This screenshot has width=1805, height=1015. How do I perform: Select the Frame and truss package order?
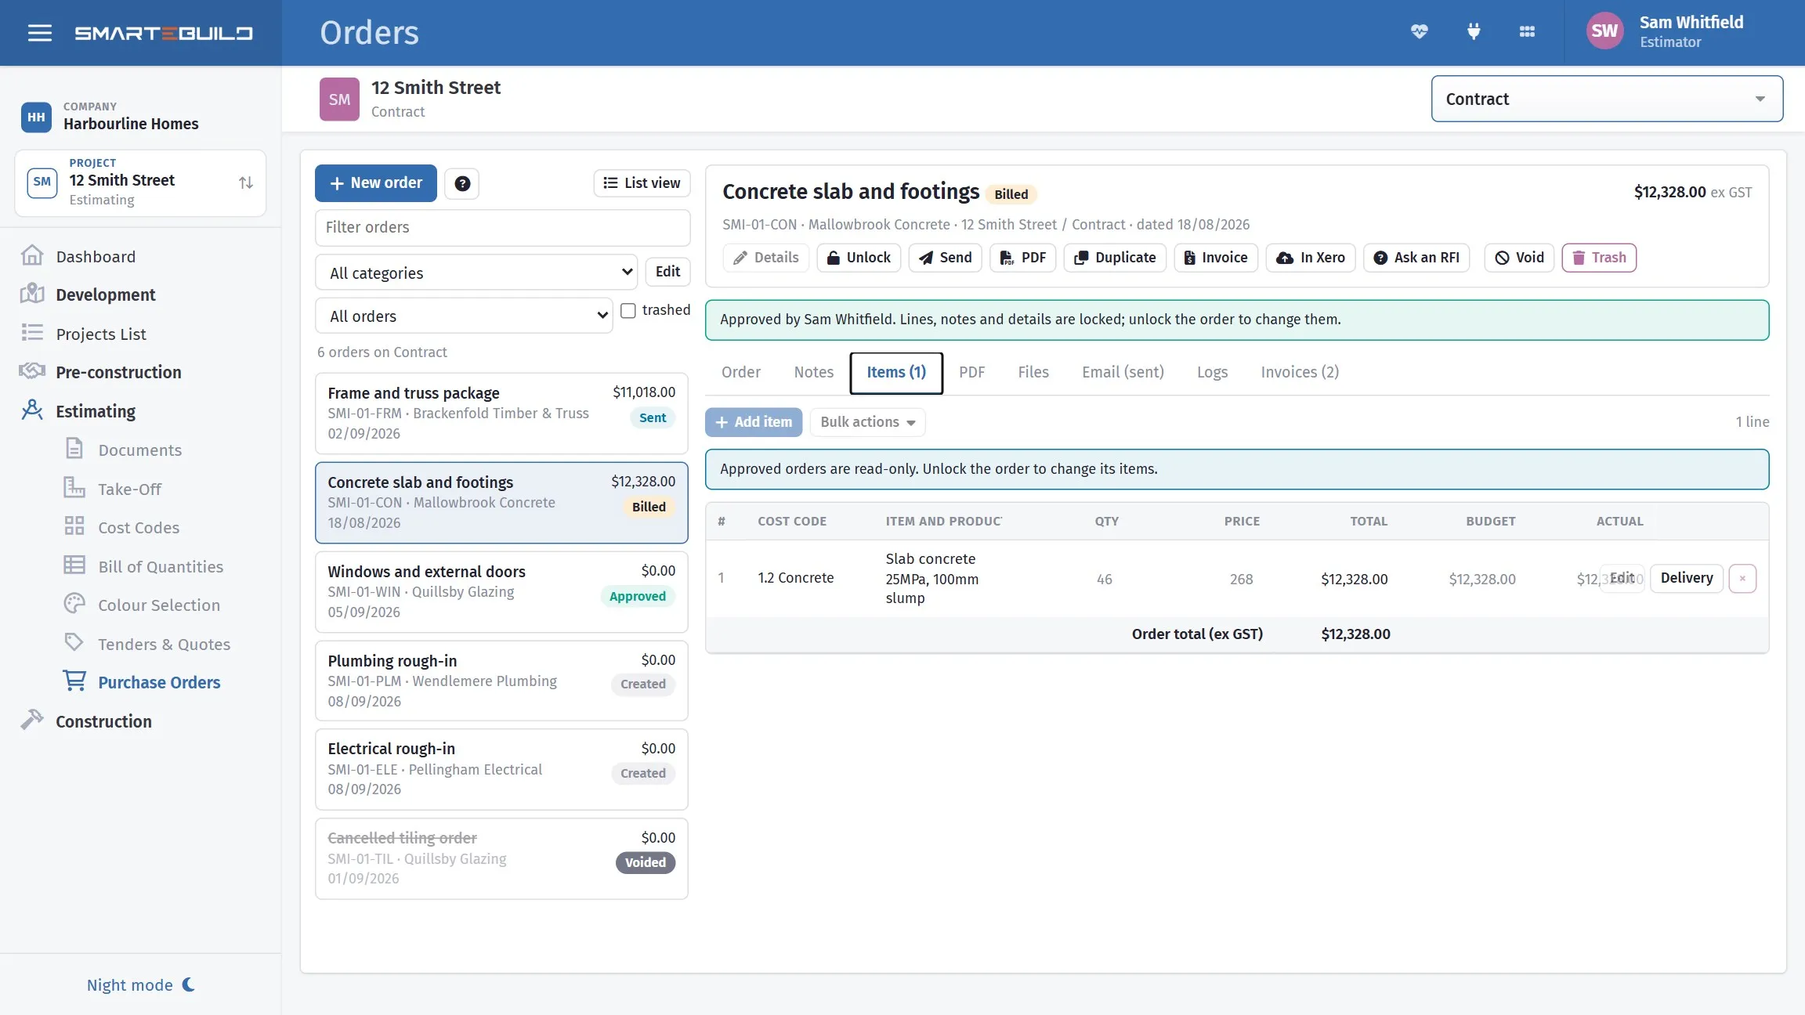point(501,413)
